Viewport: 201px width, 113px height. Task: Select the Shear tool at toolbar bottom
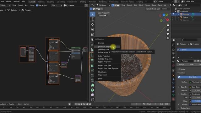[92, 100]
